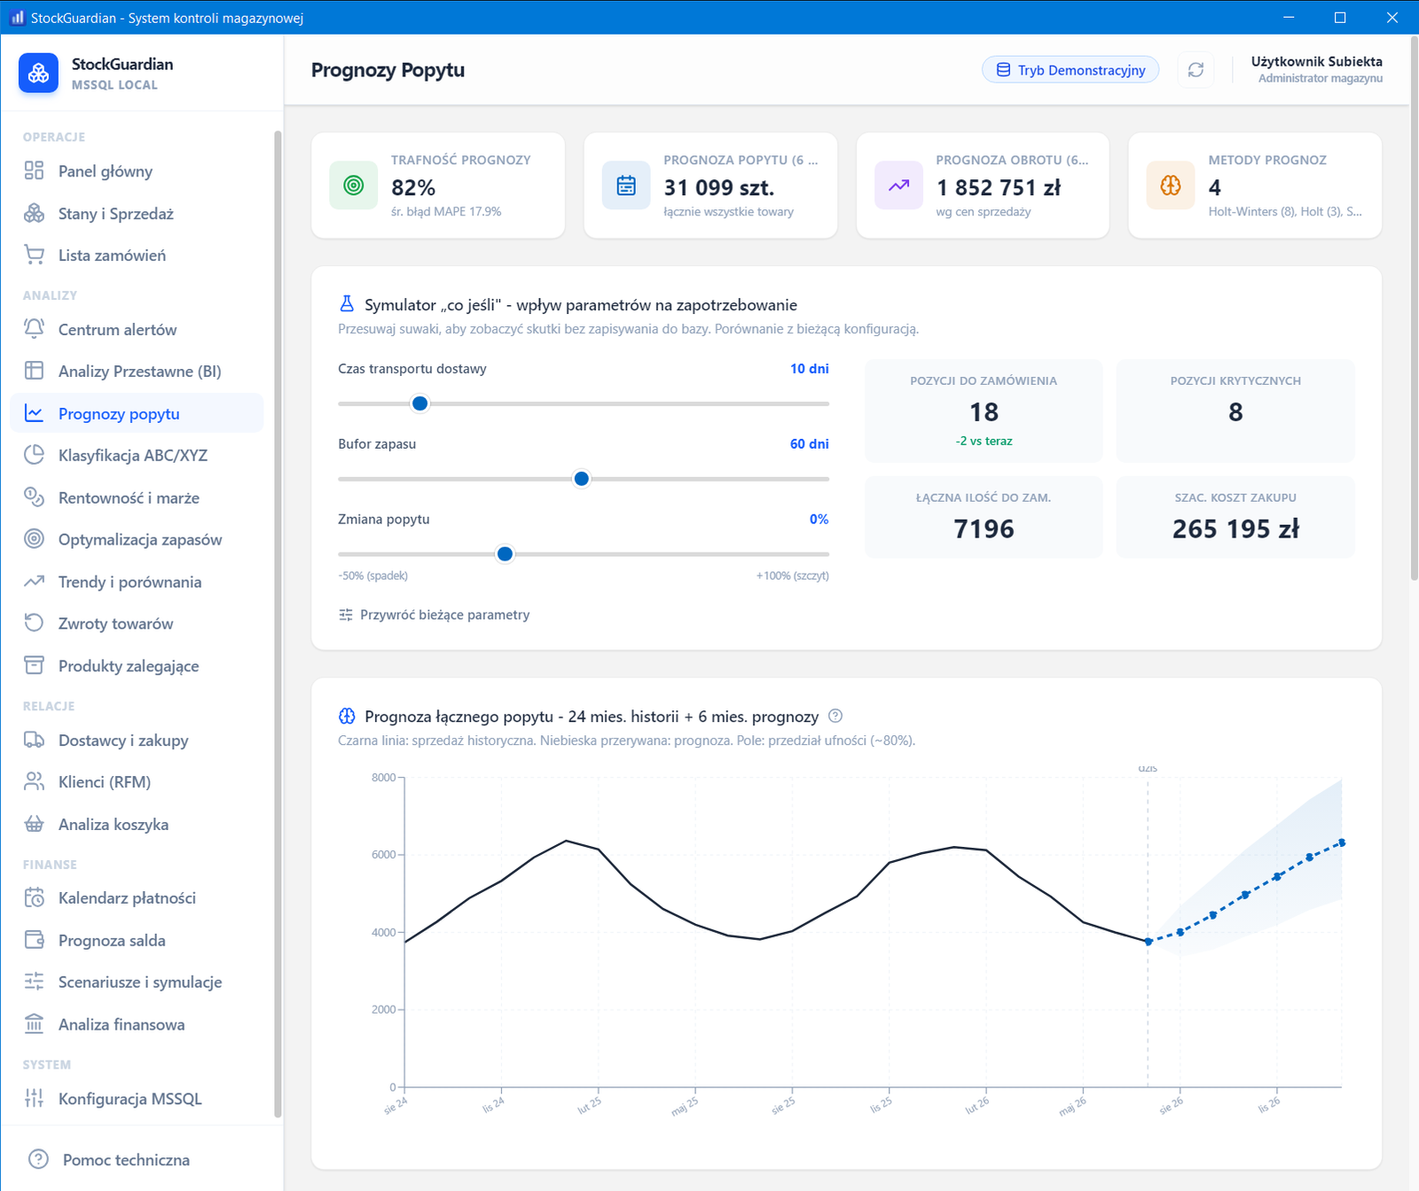The image size is (1419, 1191).
Task: Click the Optymalizacja zapasów target icon
Action: point(34,539)
